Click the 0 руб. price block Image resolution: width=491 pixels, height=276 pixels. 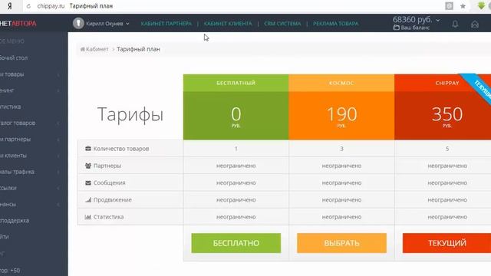click(236, 116)
